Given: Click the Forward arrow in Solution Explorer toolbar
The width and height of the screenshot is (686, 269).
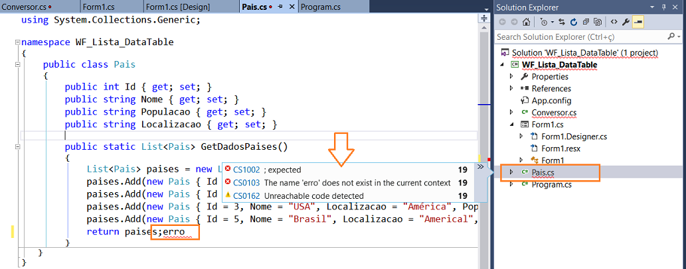Looking at the screenshot, I should click(x=514, y=21).
